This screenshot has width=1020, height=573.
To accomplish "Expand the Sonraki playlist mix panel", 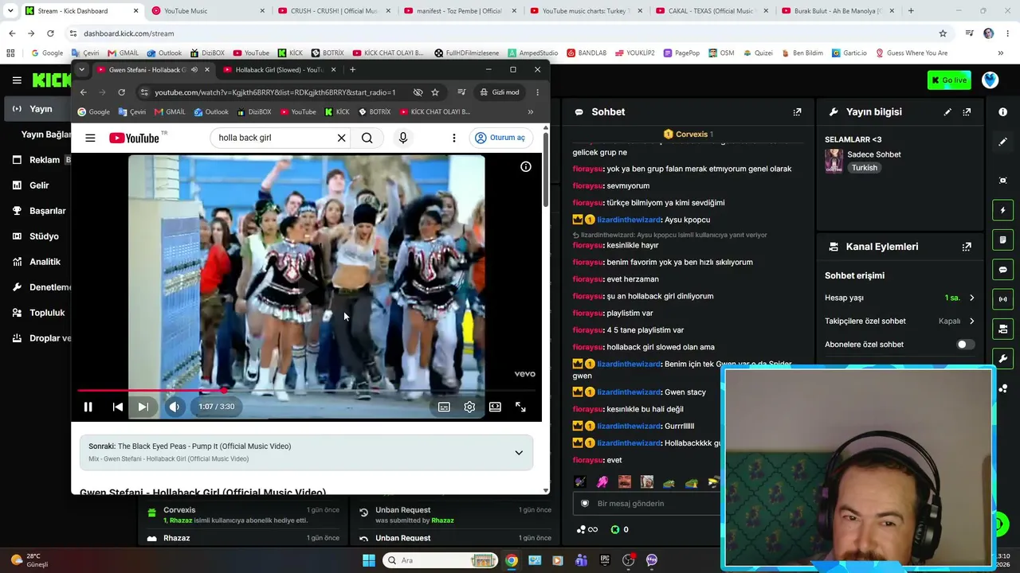I will click(519, 453).
